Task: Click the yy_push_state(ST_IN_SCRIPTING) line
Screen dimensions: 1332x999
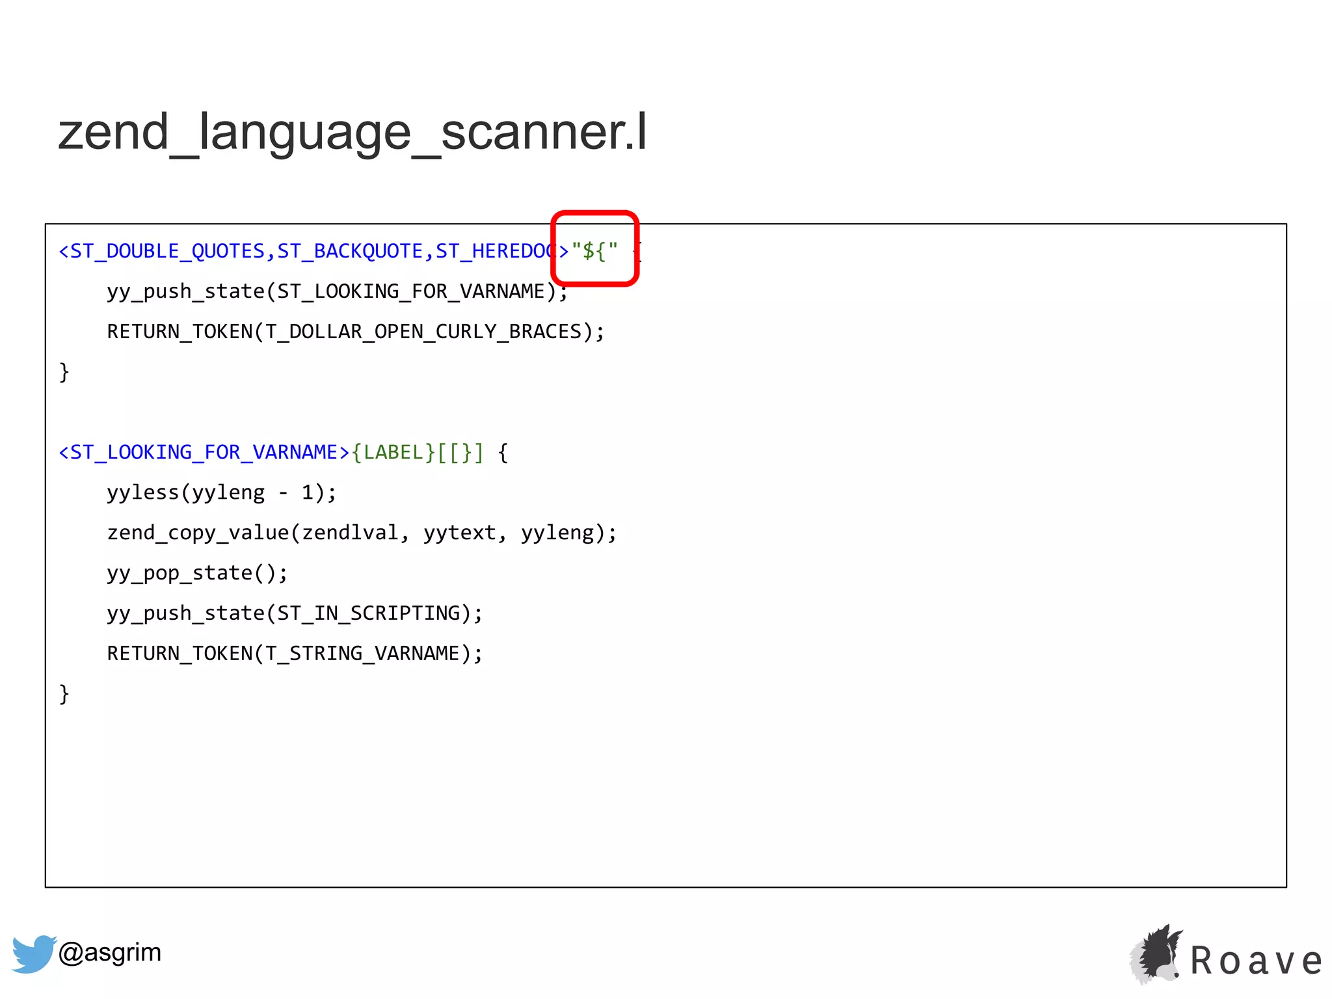Action: pos(295,613)
